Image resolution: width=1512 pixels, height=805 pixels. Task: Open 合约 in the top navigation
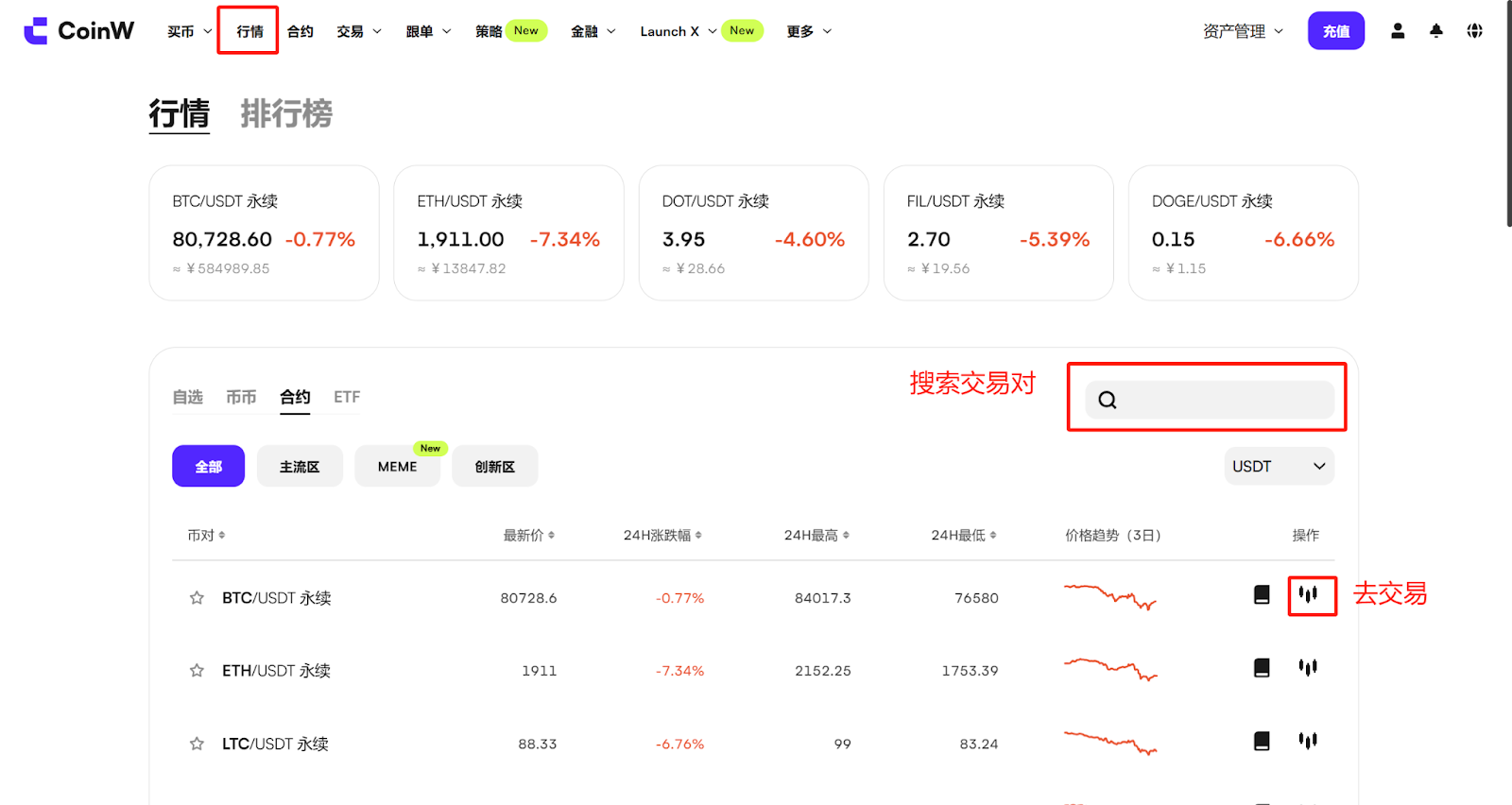tap(301, 31)
